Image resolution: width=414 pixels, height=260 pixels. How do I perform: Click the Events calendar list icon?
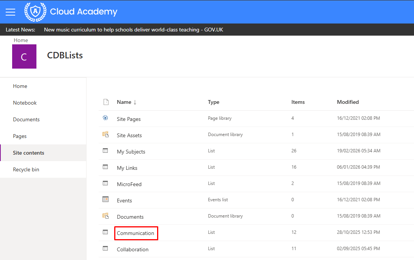coord(105,199)
